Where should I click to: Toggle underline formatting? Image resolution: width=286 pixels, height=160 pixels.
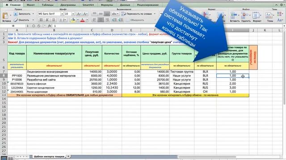click(x=54, y=20)
